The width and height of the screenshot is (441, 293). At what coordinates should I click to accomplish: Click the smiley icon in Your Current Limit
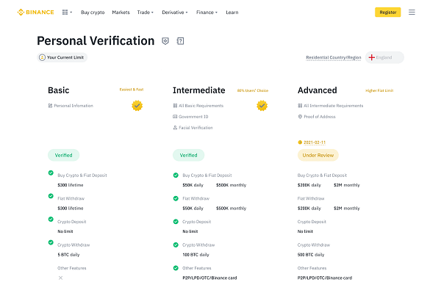point(42,57)
